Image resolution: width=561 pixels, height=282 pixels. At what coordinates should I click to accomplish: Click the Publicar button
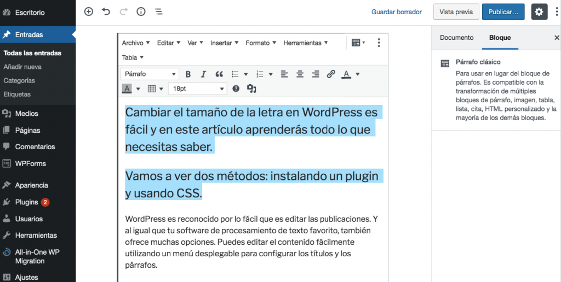[x=503, y=11]
